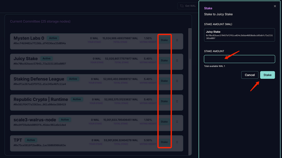This screenshot has width=282, height=158.
Task: Click Republic Crypto address #0x561f6477a3363ec
Action: (x=39, y=104)
